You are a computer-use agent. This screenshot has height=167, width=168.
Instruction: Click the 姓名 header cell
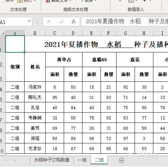point(35,67)
